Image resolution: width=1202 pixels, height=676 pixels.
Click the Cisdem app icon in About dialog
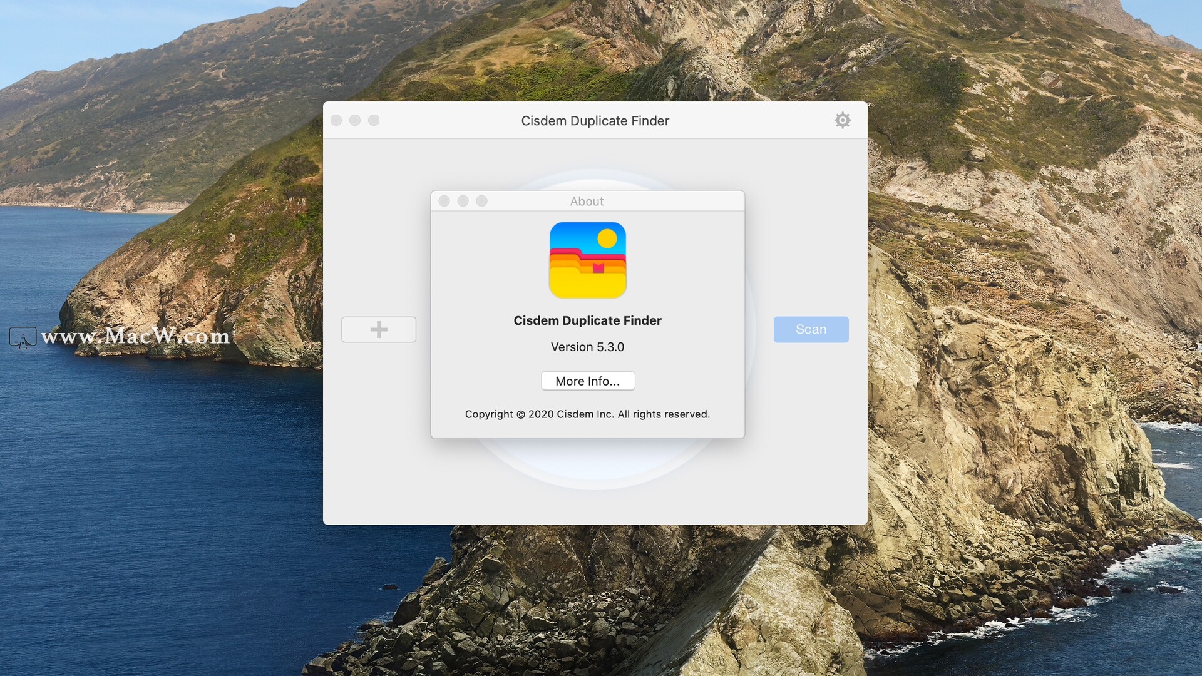tap(588, 260)
